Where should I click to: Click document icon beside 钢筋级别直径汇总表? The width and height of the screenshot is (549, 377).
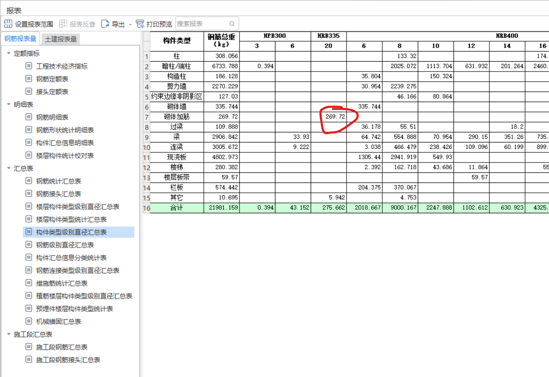click(29, 245)
